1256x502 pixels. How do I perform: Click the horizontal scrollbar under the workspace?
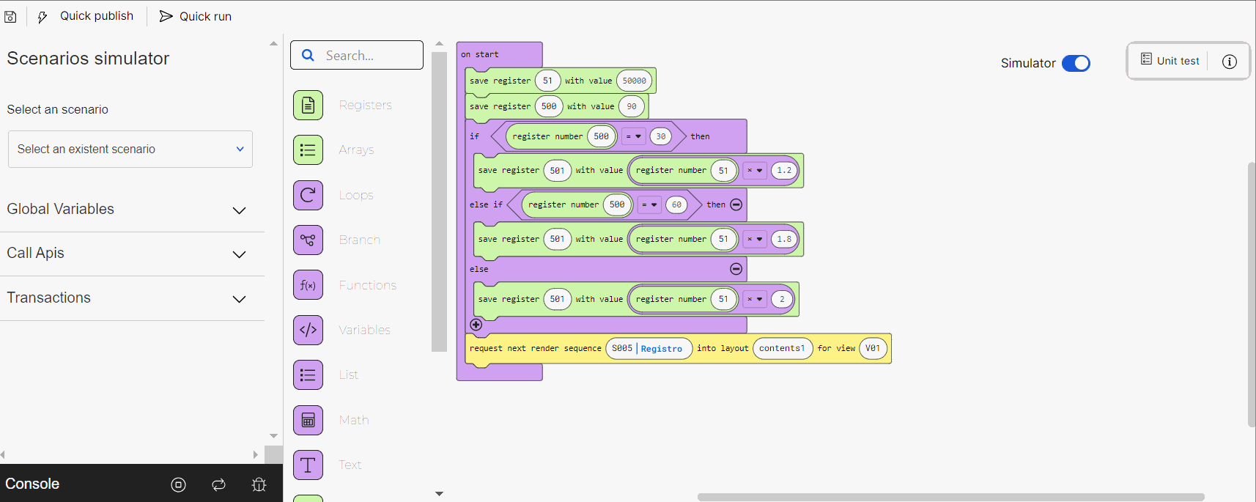coord(950,497)
